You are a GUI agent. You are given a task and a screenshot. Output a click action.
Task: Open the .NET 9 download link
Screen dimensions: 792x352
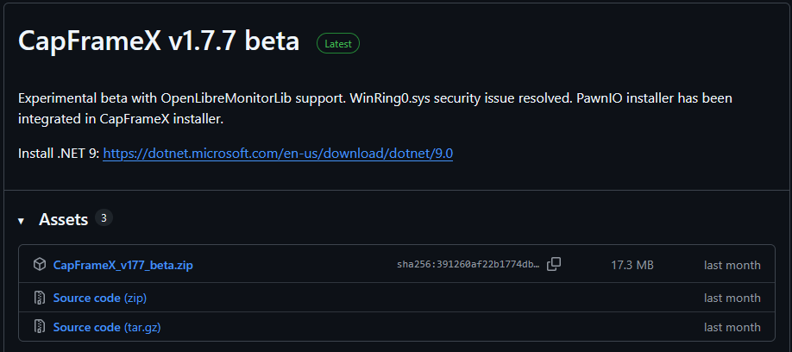pyautogui.click(x=278, y=154)
